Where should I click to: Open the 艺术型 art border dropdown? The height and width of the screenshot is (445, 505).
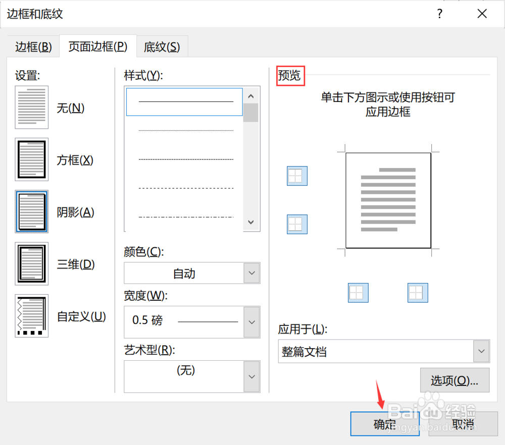click(x=251, y=376)
